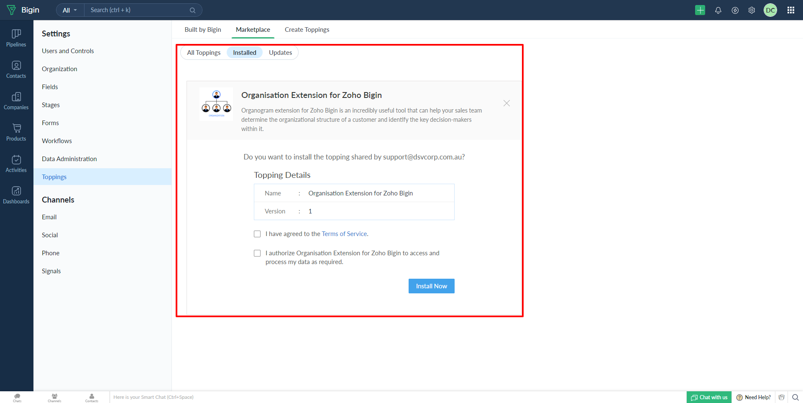This screenshot has width=803, height=403.
Task: Click the Bigin logo
Action: point(23,10)
